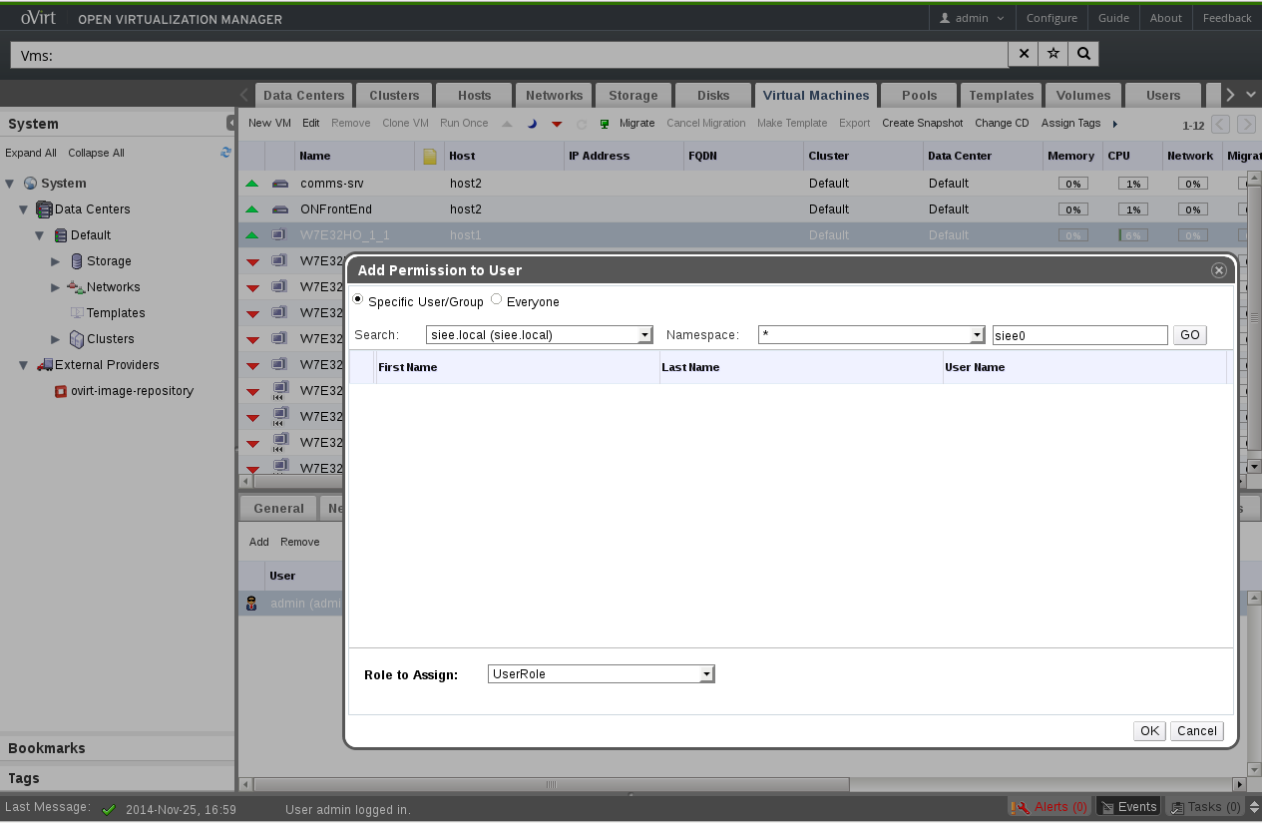Image resolution: width=1262 pixels, height=823 pixels.
Task: Open the Role to Assign dropdown
Action: point(706,674)
